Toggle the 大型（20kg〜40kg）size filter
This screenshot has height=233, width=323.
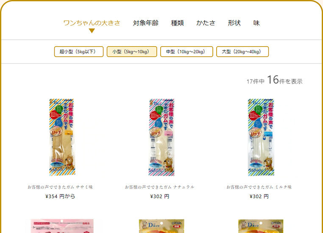[242, 51]
